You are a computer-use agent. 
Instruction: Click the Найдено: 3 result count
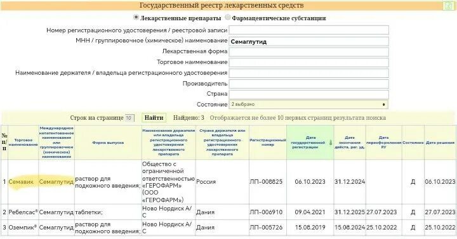(189, 118)
